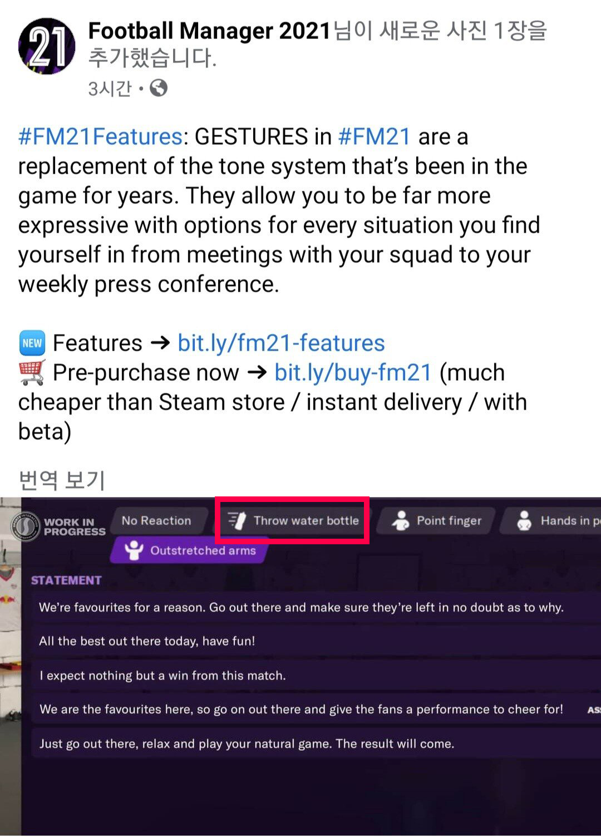Click the Point finger gesture icon
The width and height of the screenshot is (601, 837).
pyautogui.click(x=400, y=521)
